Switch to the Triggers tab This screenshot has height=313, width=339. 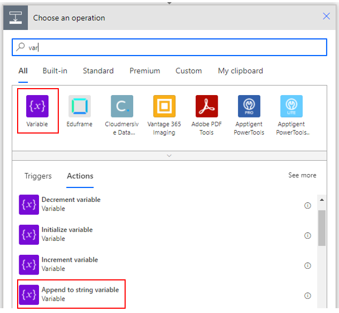click(x=38, y=176)
